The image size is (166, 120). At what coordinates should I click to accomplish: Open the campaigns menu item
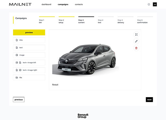[x=63, y=5]
